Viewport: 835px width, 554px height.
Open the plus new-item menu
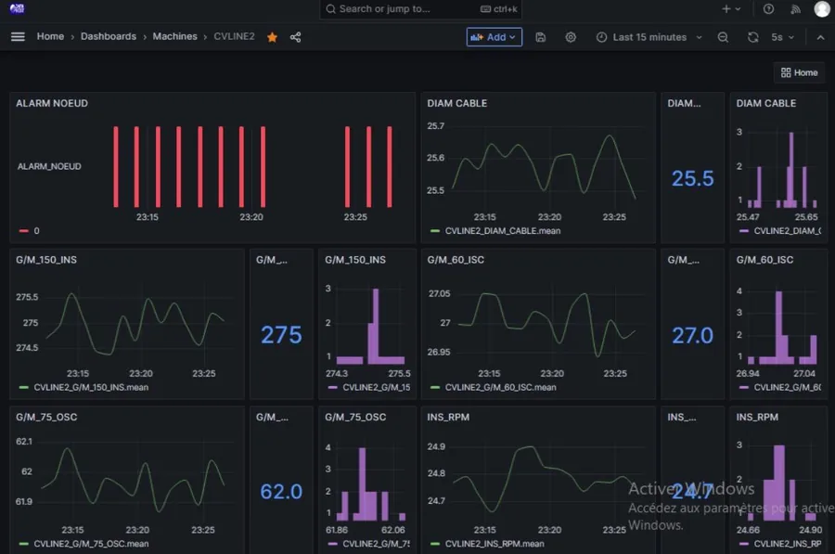click(x=731, y=8)
